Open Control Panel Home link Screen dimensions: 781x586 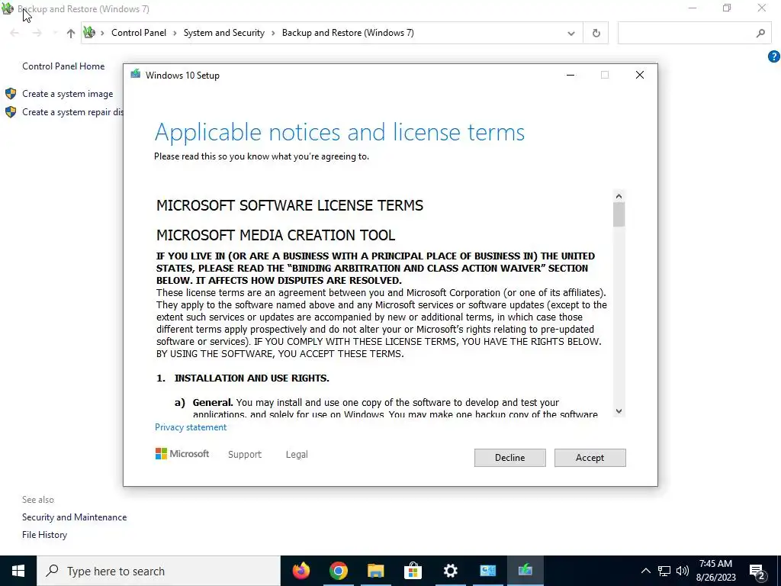[x=63, y=66]
